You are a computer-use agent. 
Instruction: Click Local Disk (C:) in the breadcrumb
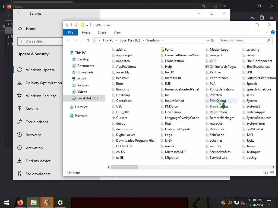(x=130, y=40)
